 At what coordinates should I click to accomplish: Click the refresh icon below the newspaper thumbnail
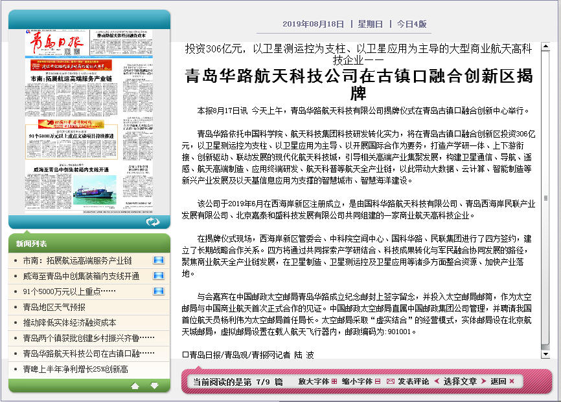pos(153,222)
